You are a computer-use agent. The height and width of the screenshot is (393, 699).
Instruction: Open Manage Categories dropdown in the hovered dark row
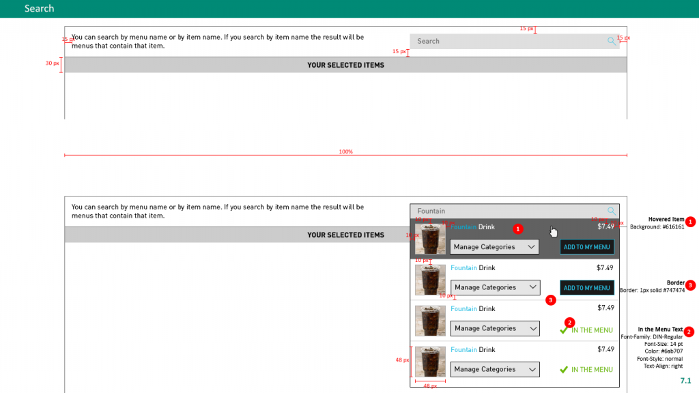click(494, 247)
